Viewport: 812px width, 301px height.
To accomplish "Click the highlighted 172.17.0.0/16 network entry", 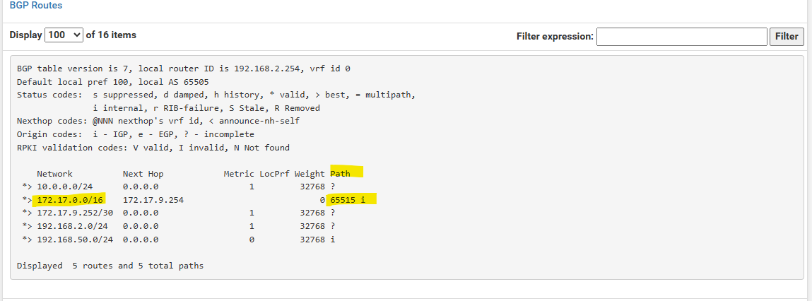I will click(71, 200).
